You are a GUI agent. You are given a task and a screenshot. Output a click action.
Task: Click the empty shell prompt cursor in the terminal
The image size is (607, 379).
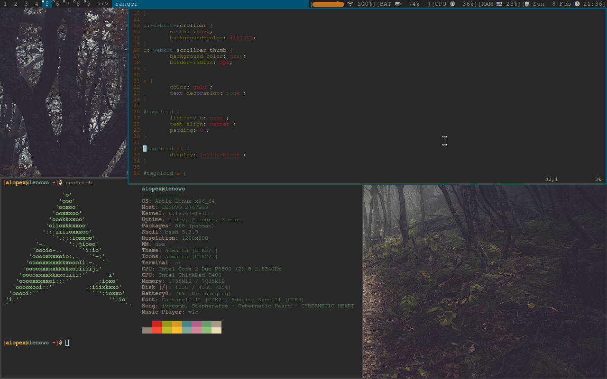[67, 343]
